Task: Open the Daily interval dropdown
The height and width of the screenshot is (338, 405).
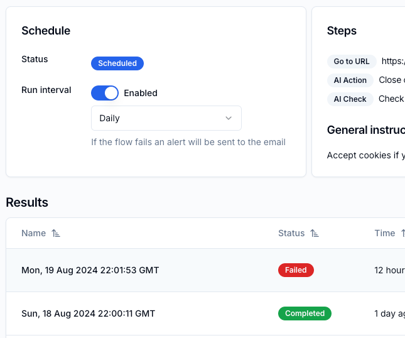Action: (x=166, y=118)
